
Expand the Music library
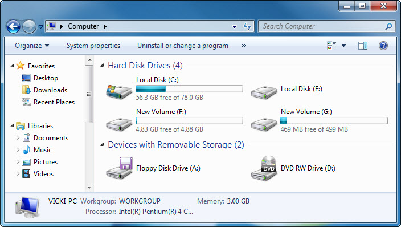(18, 149)
